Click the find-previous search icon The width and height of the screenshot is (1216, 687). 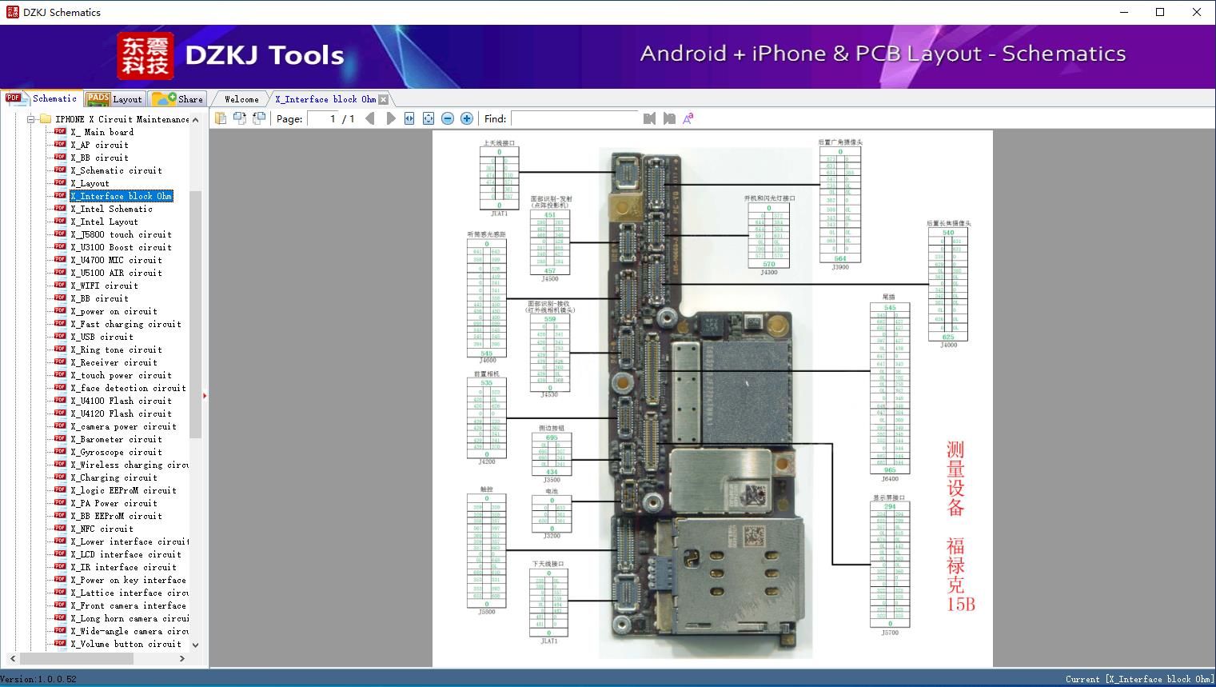click(x=649, y=118)
